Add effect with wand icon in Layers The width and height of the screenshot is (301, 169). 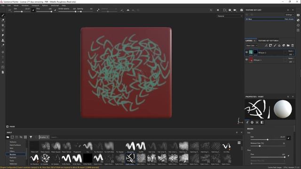(x=266, y=46)
